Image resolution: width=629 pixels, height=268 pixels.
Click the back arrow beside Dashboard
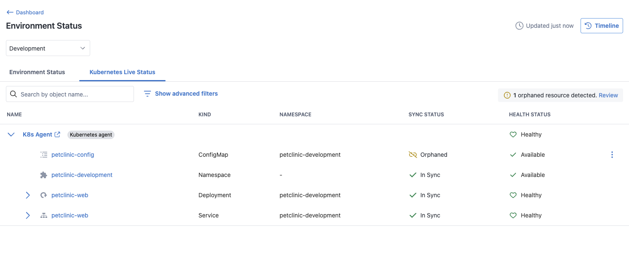(10, 12)
